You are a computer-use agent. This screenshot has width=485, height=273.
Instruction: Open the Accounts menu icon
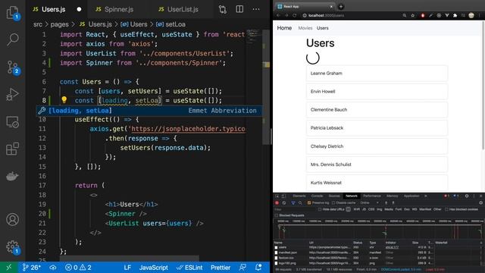[x=12, y=219]
